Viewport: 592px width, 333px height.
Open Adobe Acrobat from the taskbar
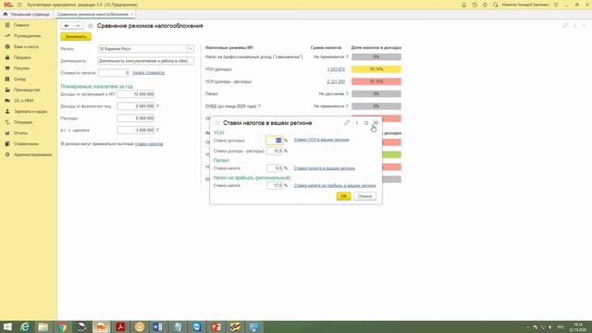[120, 327]
